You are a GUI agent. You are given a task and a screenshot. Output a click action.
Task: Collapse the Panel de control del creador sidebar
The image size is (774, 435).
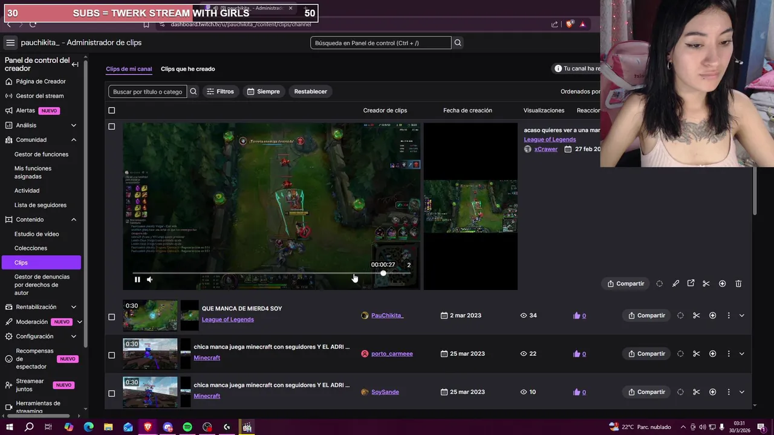pyautogui.click(x=75, y=65)
